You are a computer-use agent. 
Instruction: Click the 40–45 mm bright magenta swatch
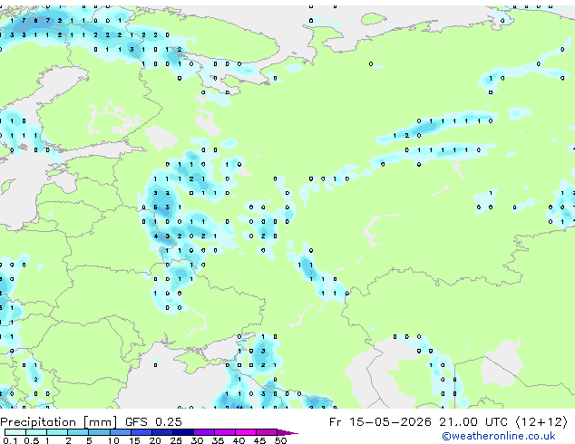(x=246, y=432)
